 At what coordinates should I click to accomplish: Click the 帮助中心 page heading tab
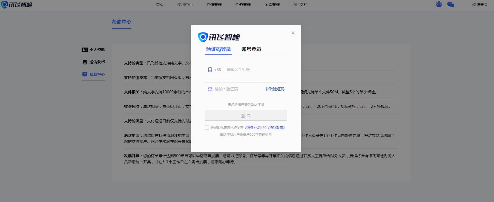coord(122,22)
